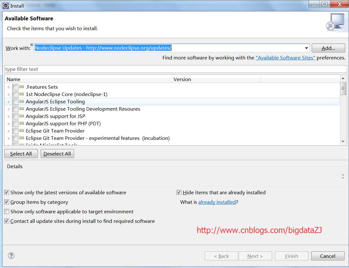
Task: Check Eclipse Git Team Provider experimental features checkbox
Action: click(15, 138)
